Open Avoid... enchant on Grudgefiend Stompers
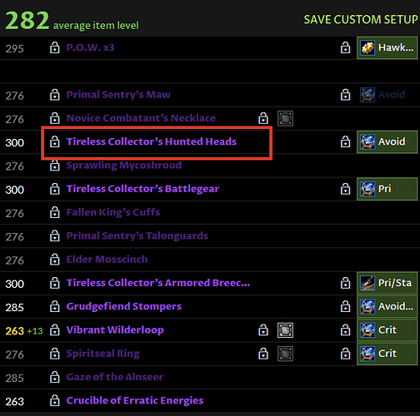420x416 pixels. (x=387, y=307)
